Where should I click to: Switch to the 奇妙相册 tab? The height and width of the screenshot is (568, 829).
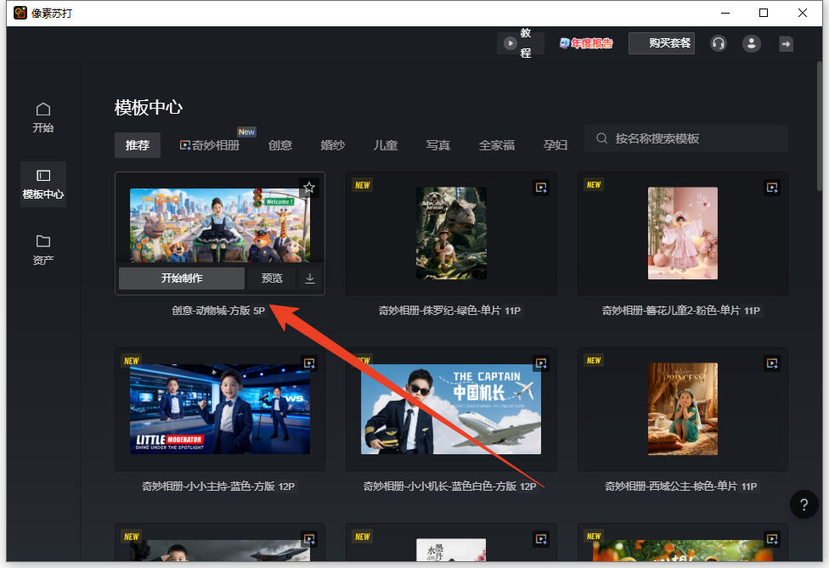(x=210, y=145)
